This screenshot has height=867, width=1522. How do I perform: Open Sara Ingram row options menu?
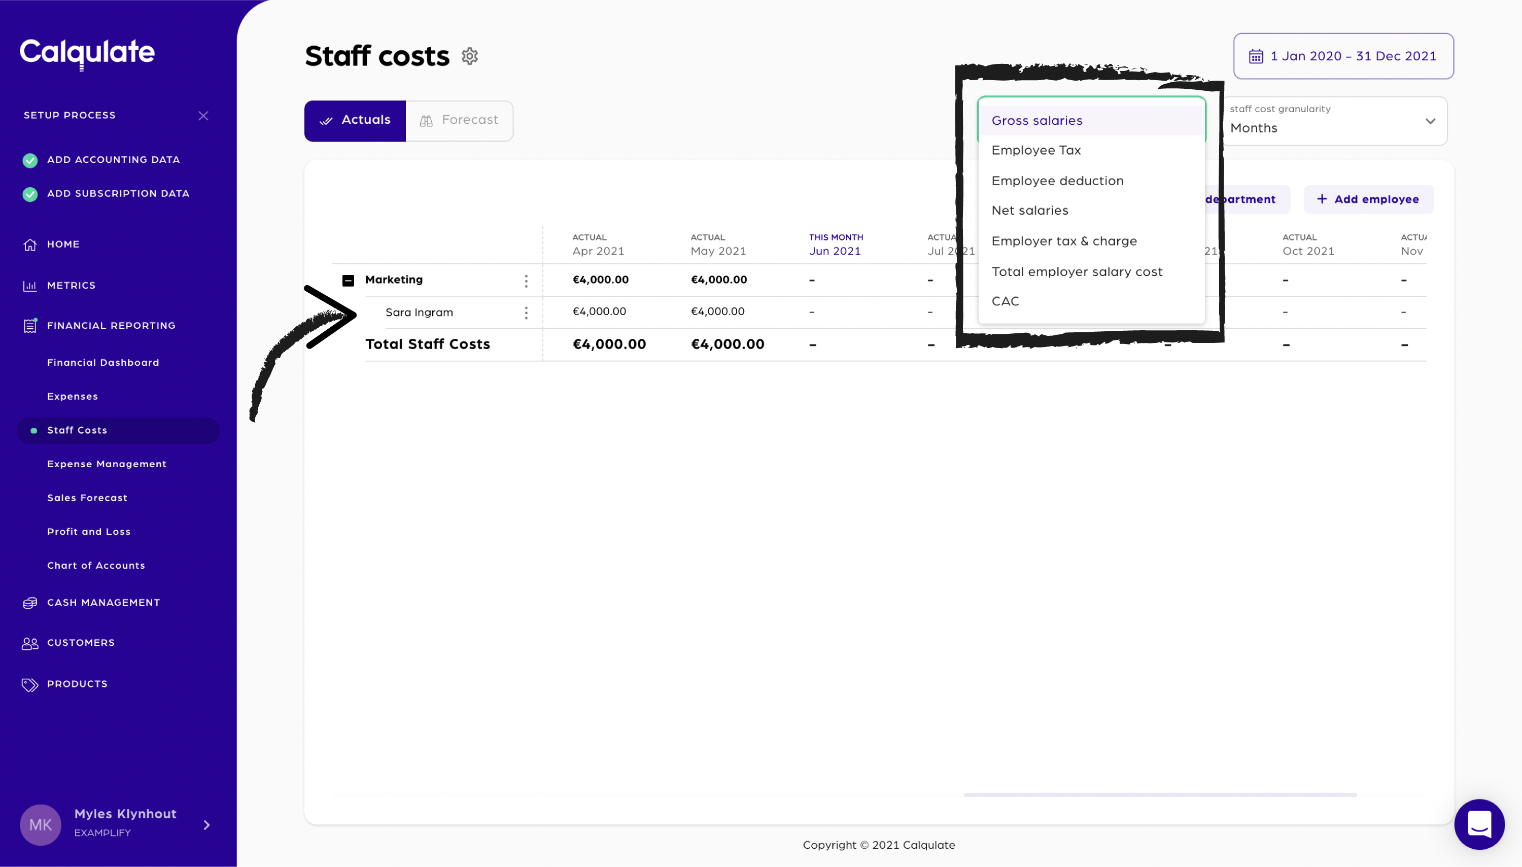coord(526,313)
